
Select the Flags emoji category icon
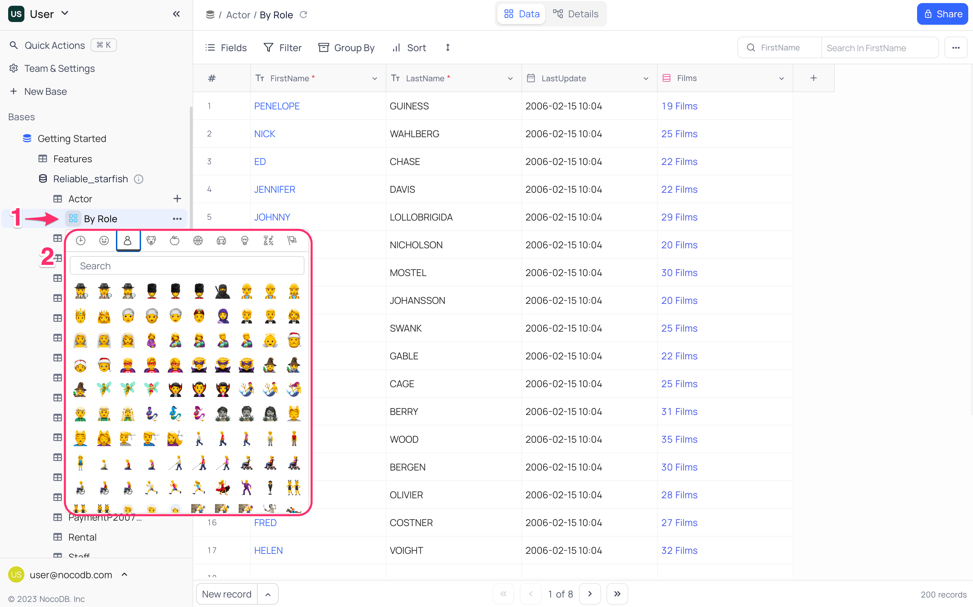(292, 240)
